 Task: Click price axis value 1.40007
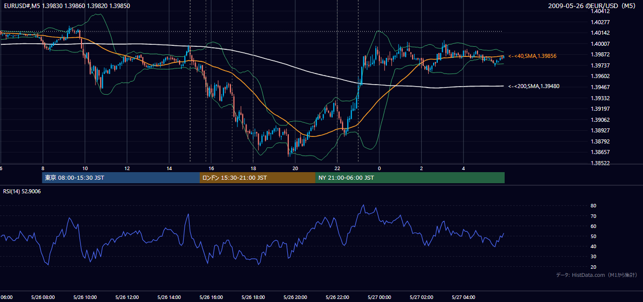601,44
